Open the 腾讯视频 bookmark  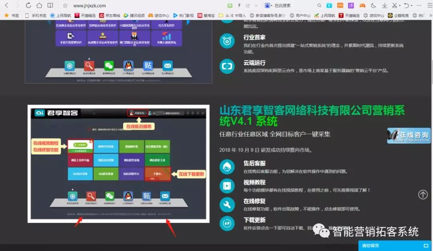134,16
